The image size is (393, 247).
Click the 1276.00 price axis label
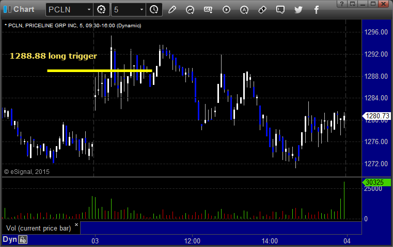(376, 142)
